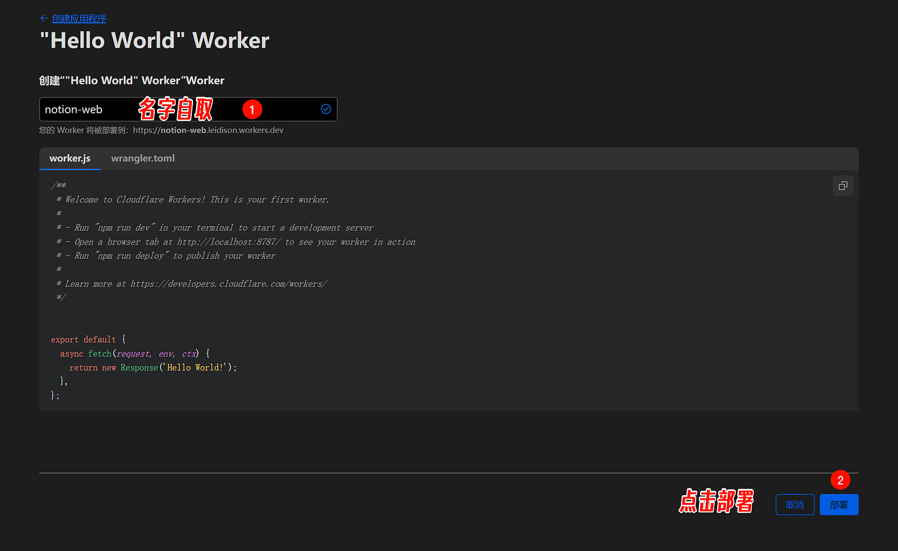Click the back arrow icon beside 创建应用程序
The image size is (898, 551).
pyautogui.click(x=44, y=18)
